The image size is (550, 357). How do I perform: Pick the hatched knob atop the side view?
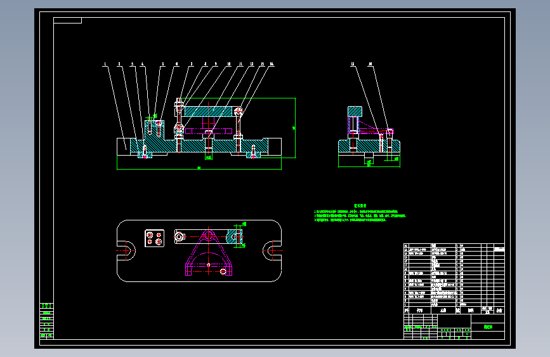click(x=355, y=111)
